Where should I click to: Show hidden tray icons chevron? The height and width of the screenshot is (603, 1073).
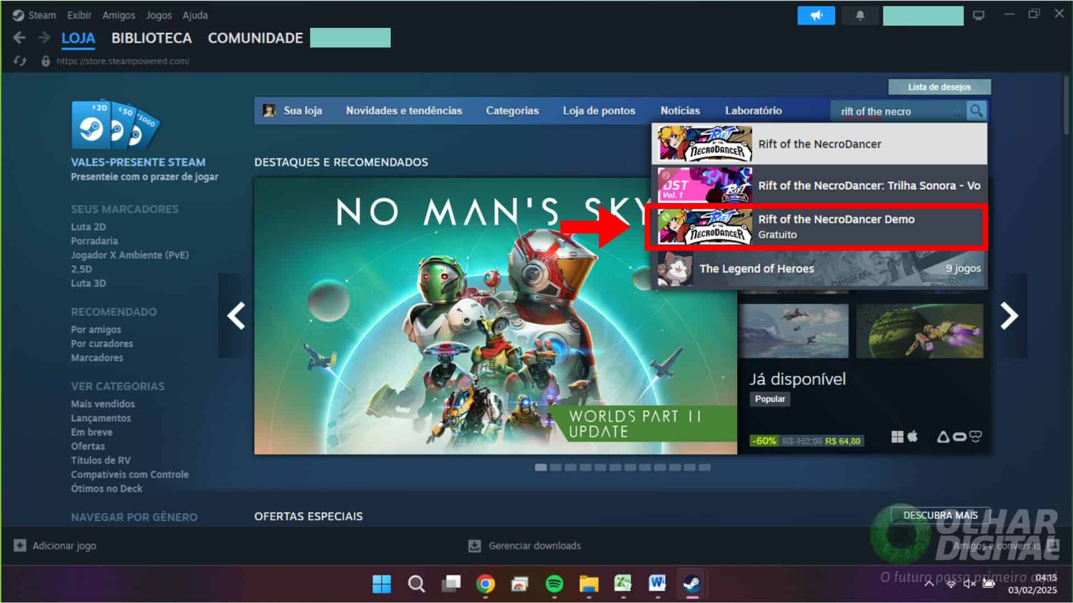click(929, 584)
